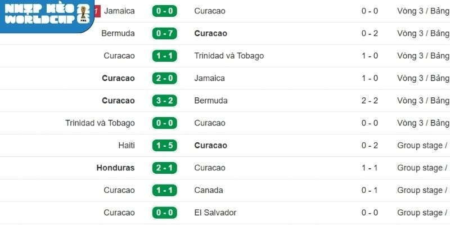Open the Haiti team link
This screenshot has height=225, width=450.
(x=127, y=146)
